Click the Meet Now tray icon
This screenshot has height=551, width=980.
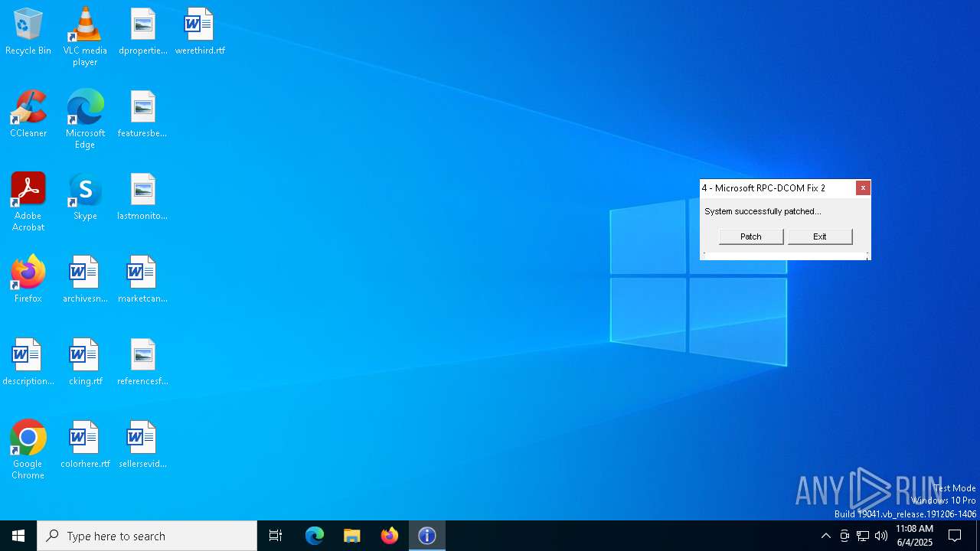[x=844, y=536]
